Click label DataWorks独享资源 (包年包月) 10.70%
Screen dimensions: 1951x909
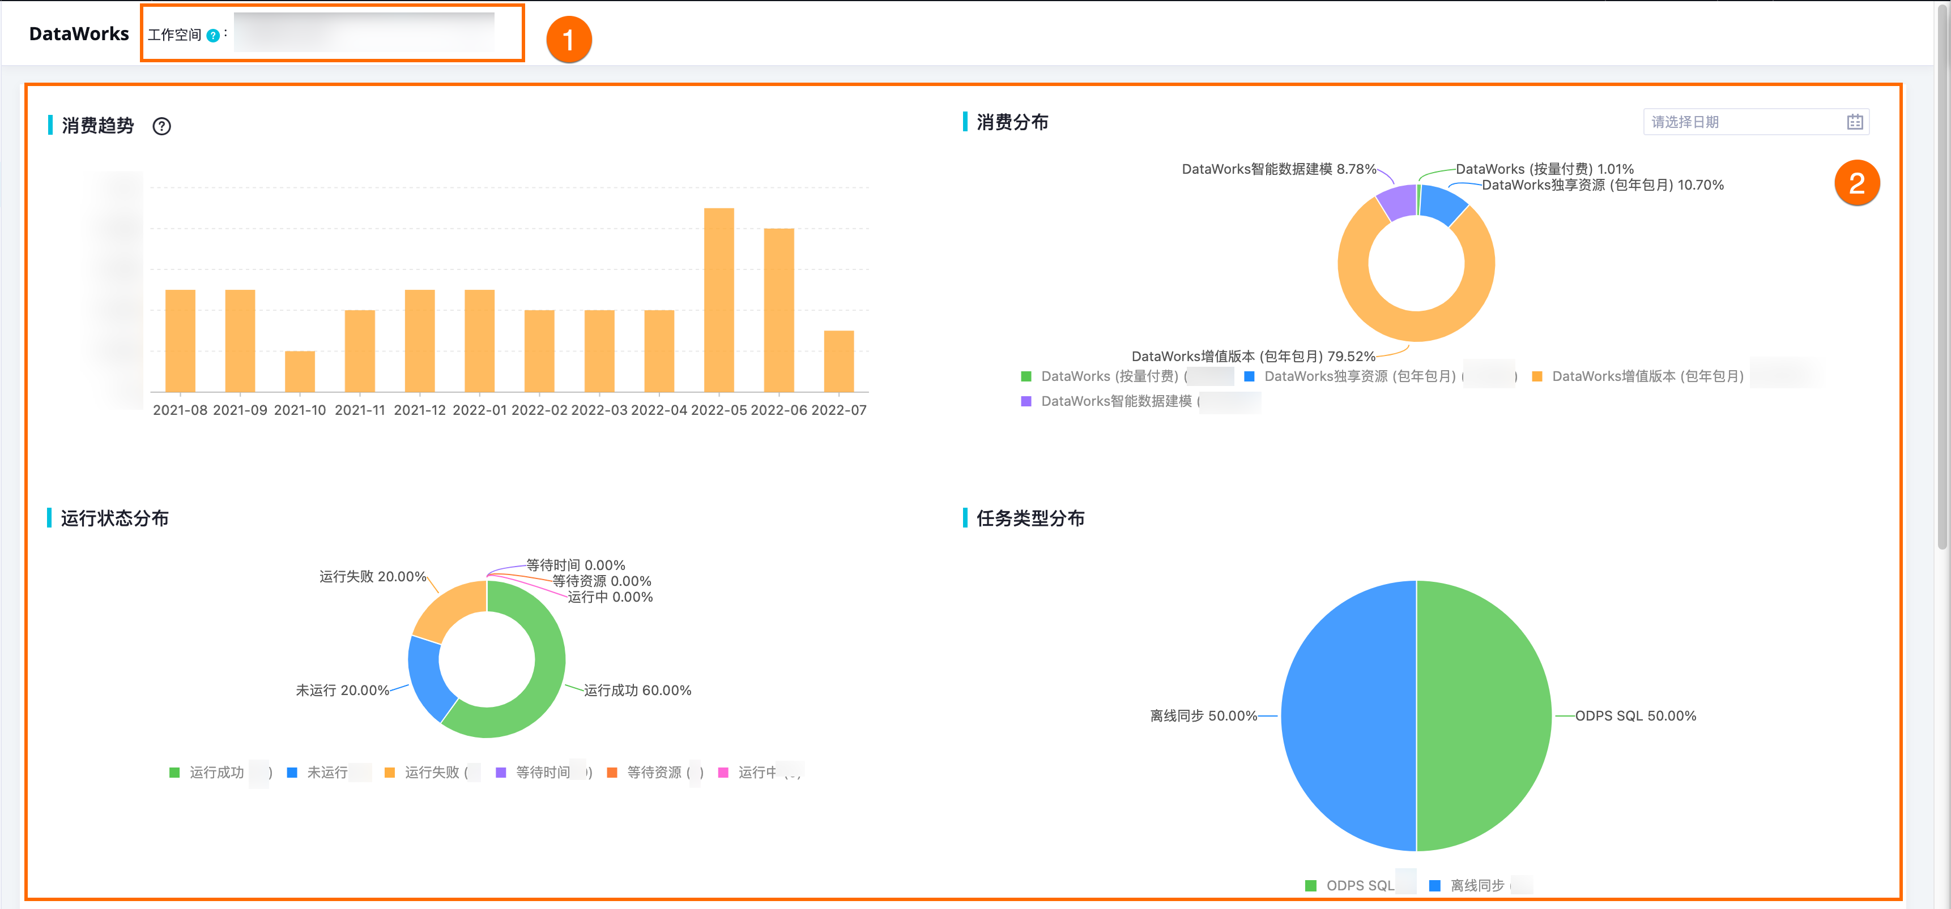(1603, 185)
